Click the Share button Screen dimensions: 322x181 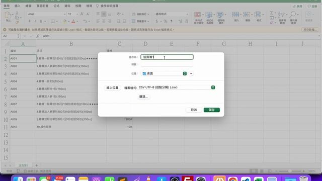point(297,7)
